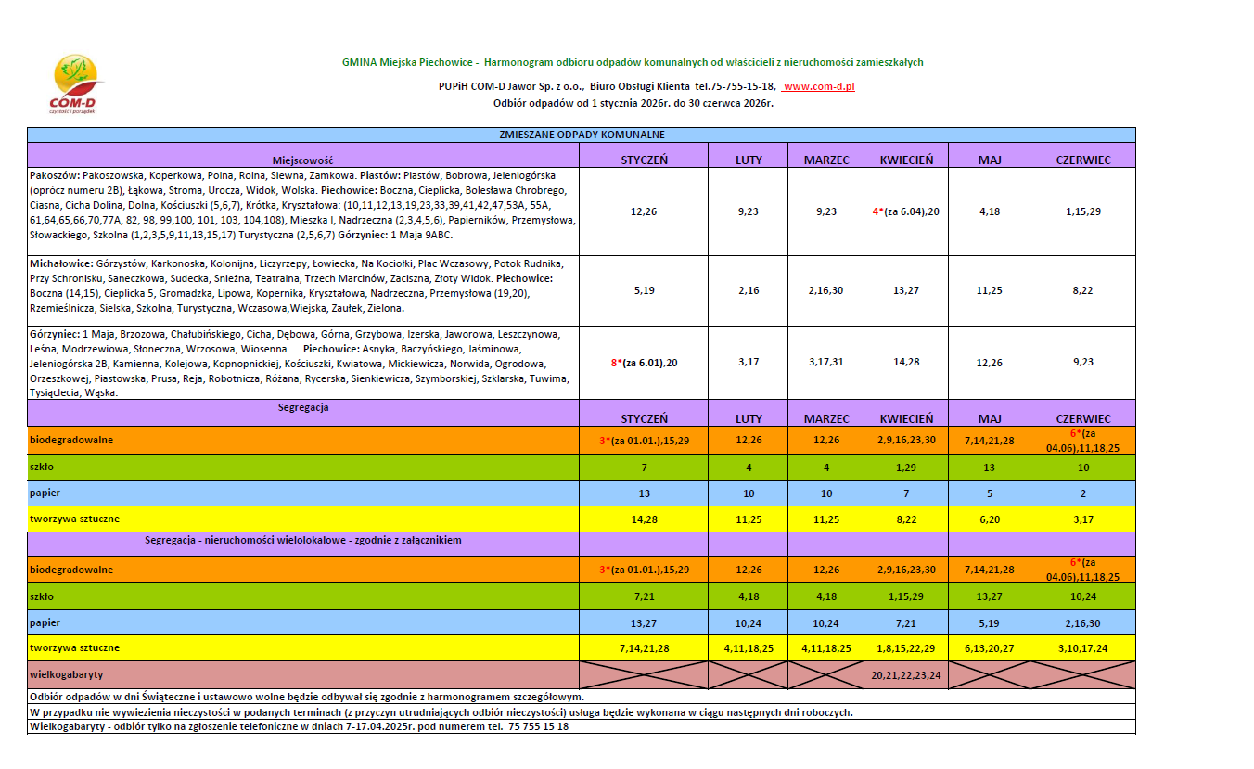Click the Odbiór odpadów w dni Świąteczne footnote
Image resolution: width=1254 pixels, height=769 pixels.
click(307, 697)
